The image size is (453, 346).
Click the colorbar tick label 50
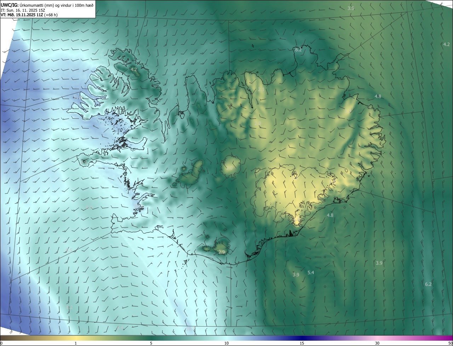click(450, 343)
